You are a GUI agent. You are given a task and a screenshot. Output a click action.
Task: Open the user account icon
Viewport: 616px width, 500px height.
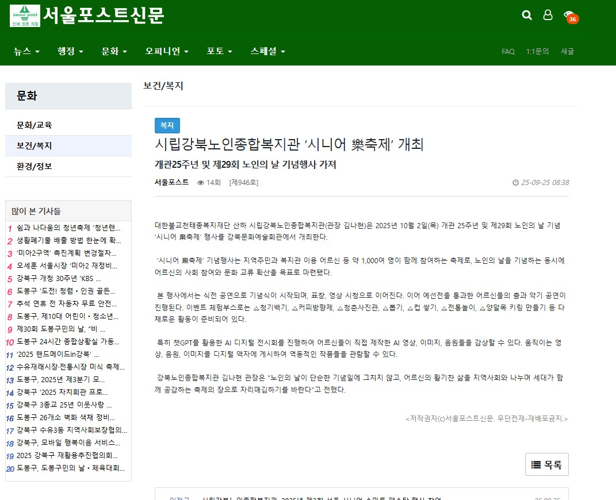(x=548, y=15)
